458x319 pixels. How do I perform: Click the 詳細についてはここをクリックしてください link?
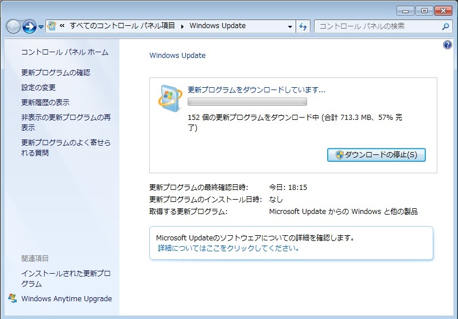coord(228,248)
